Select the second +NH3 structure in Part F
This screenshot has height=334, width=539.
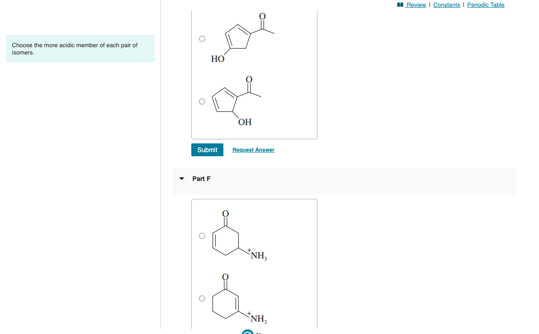pyautogui.click(x=202, y=298)
